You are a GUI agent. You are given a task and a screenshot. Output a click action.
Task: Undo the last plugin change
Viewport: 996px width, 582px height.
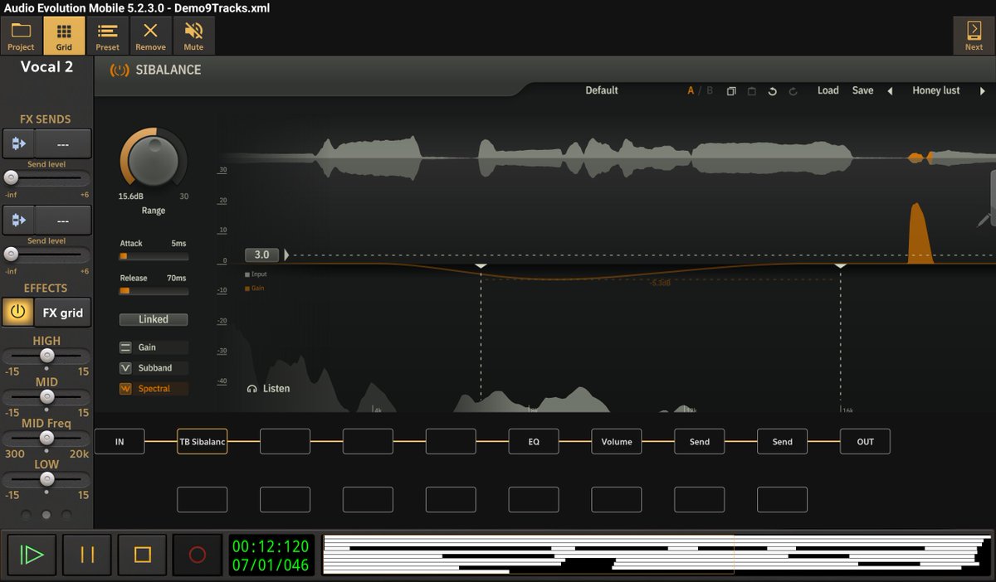772,91
